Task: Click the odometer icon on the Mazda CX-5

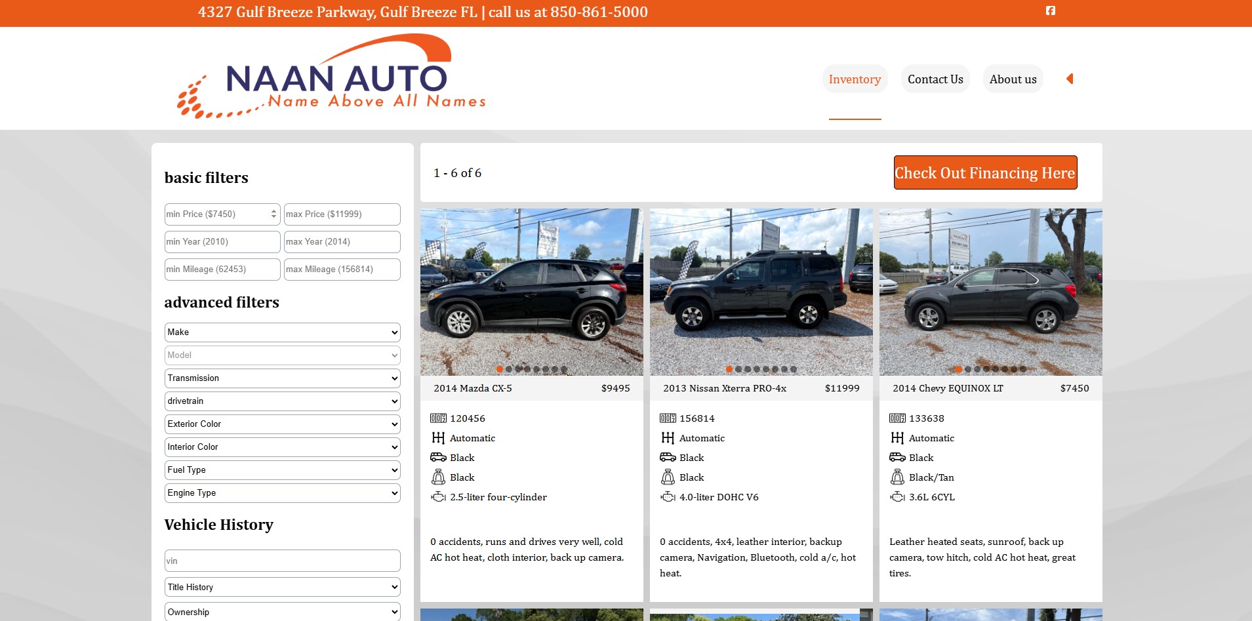Action: 438,418
